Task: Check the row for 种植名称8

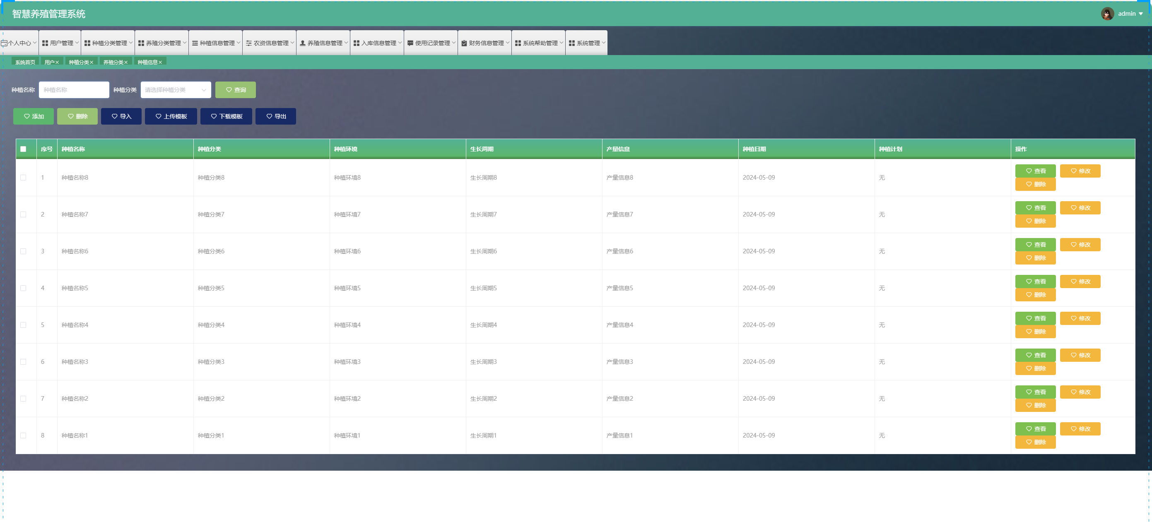Action: [x=23, y=178]
